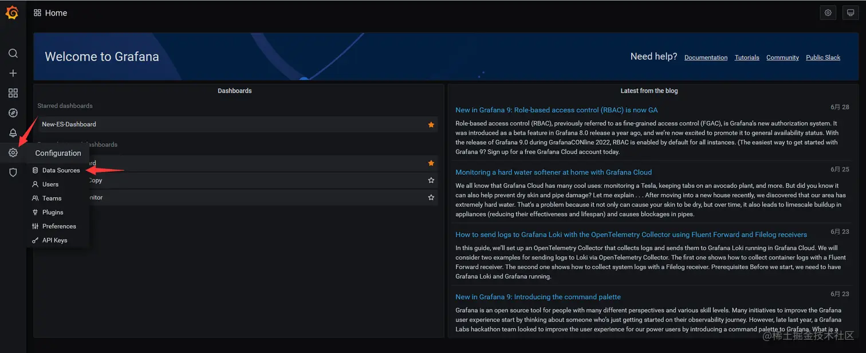Click the Welcome to Grafana heading
866x353 pixels.
[x=102, y=57]
